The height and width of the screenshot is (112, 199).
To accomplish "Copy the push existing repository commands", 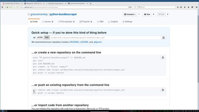I will [163, 90].
